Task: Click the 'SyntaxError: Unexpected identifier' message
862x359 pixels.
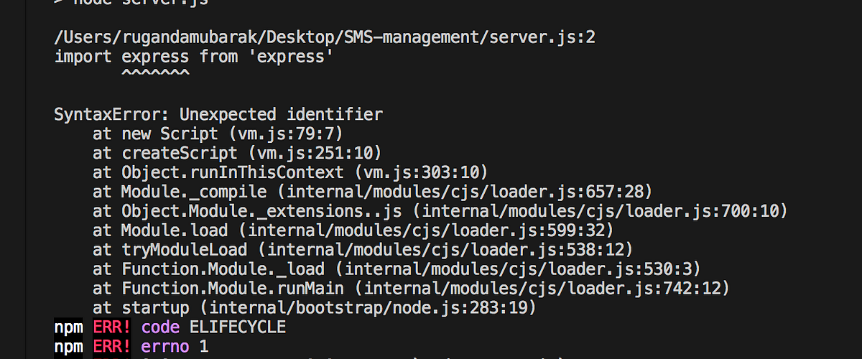Action: [x=218, y=114]
